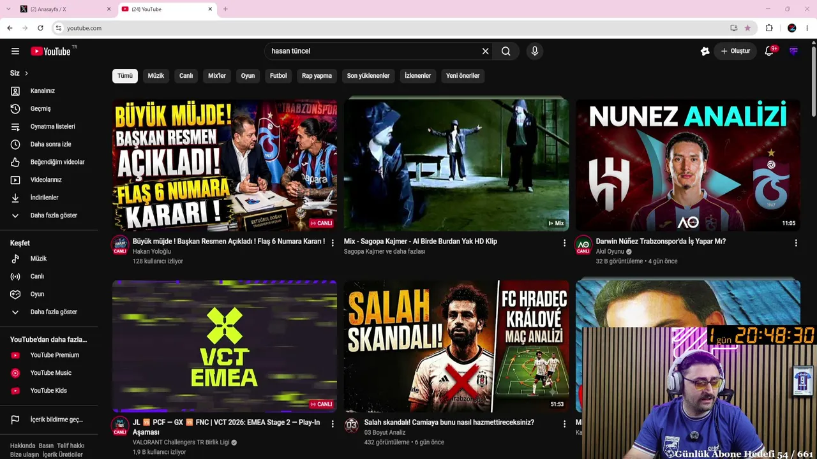This screenshot has height=459, width=817.
Task: Go back in browser history
Action: (10, 28)
